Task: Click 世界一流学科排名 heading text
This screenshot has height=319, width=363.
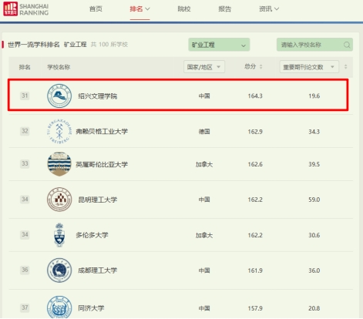Action: [34, 45]
